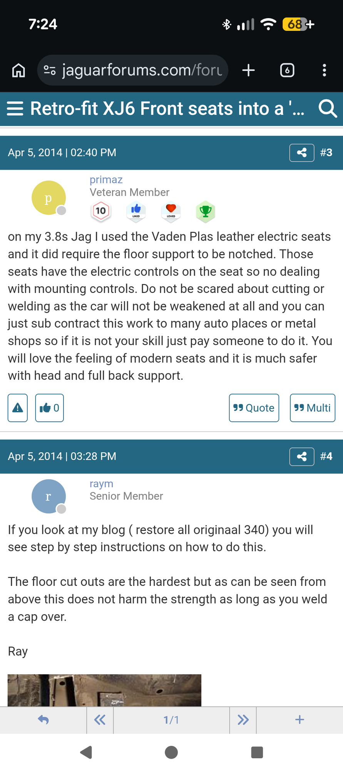The height and width of the screenshot is (771, 343).
Task: Tap the jaguarforums.com address bar
Action: pos(133,71)
